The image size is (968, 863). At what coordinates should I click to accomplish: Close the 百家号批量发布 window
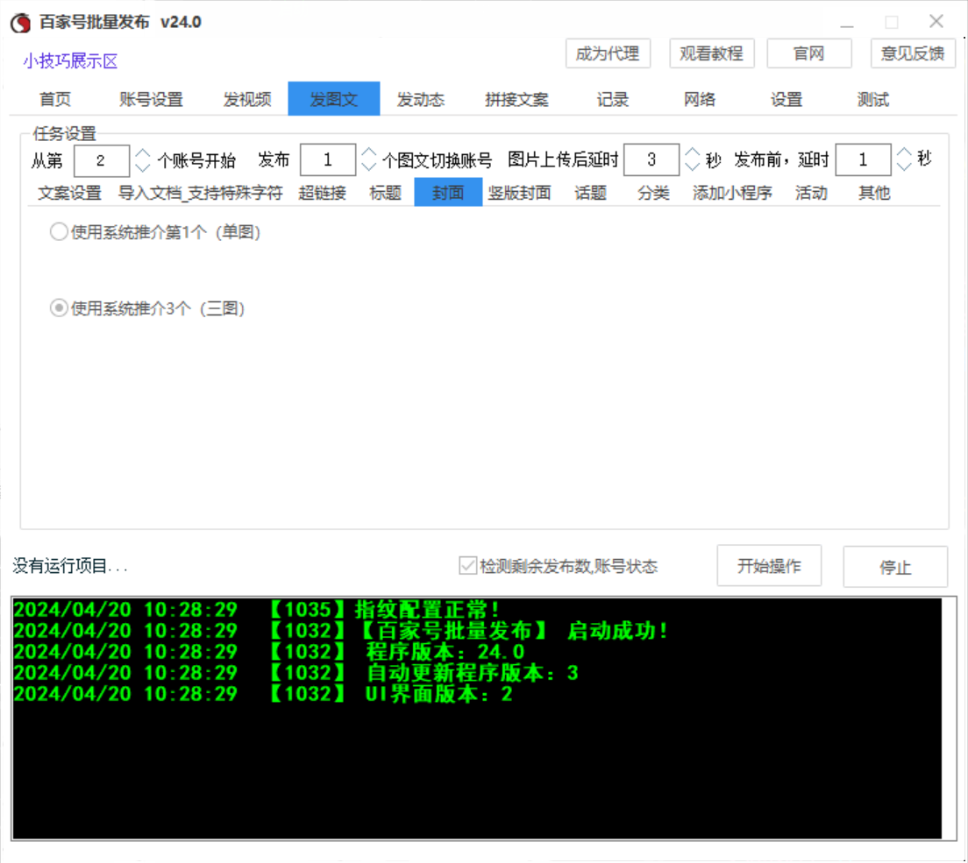936,22
